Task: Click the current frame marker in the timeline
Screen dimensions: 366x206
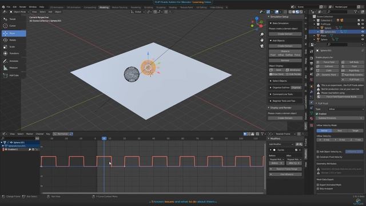Action: (x=104, y=138)
